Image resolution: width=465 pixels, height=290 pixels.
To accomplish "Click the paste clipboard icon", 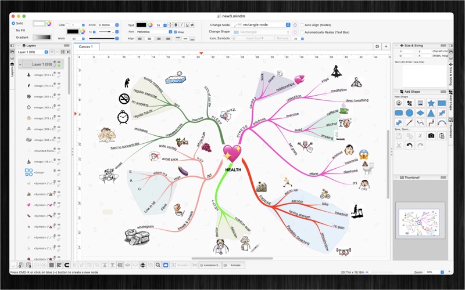I will (x=442, y=136).
